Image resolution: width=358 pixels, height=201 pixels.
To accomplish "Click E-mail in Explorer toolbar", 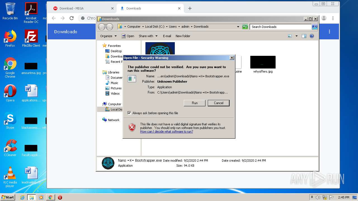I will [167, 36].
